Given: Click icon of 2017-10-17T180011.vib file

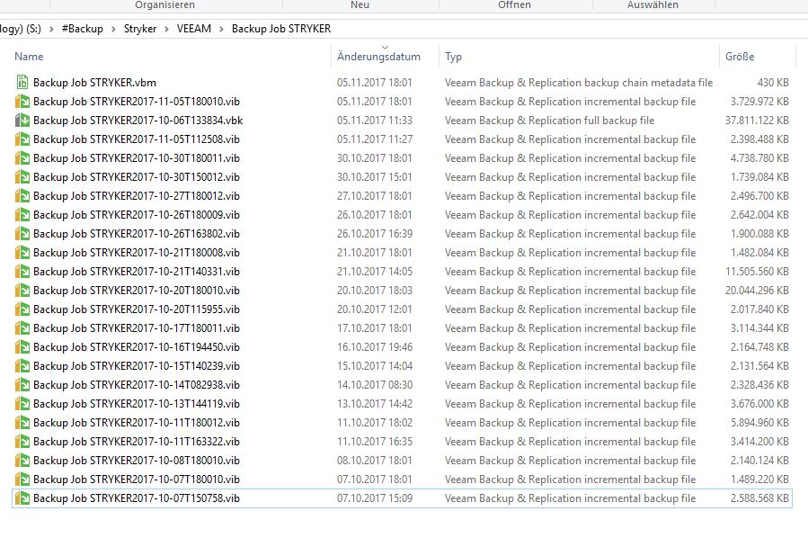Looking at the screenshot, I should (x=22, y=328).
